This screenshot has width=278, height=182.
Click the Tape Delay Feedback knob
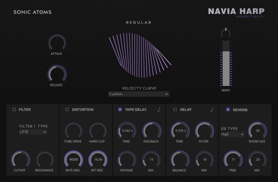[x=152, y=130]
